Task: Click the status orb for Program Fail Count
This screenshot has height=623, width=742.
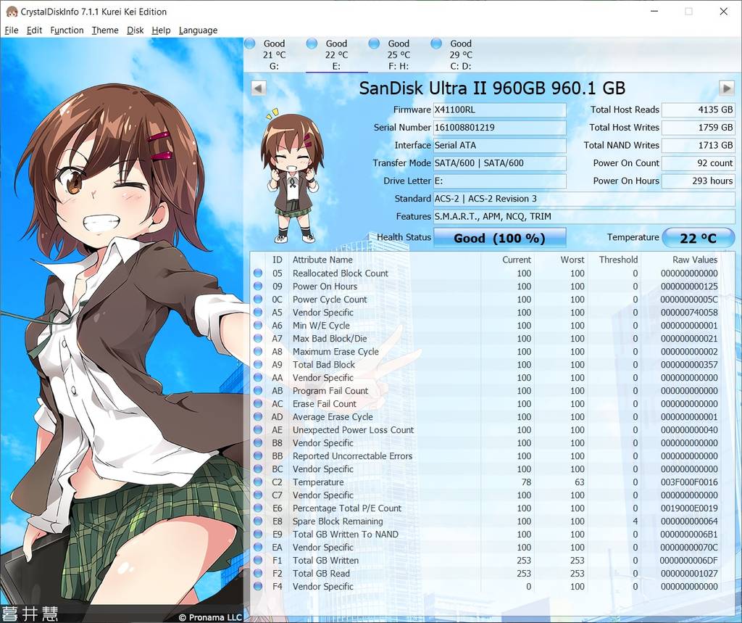Action: [258, 391]
